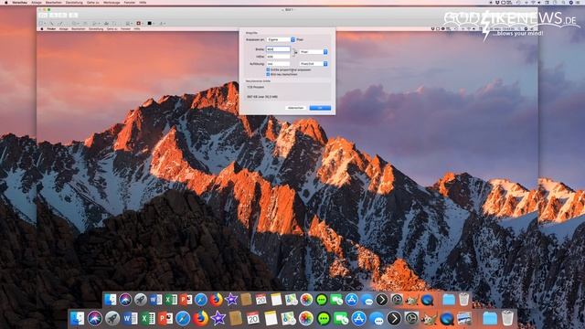Open GIMP in the lower Dock row
Image resolution: width=585 pixels, height=329 pixels.
coord(429,318)
